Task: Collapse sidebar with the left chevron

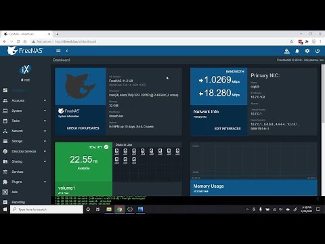Action: 67,51
